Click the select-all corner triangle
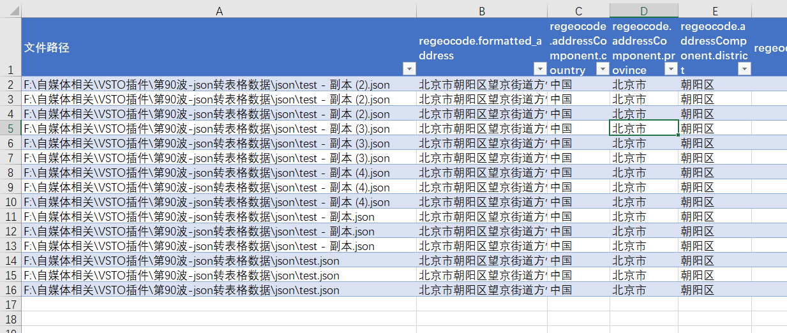The width and height of the screenshot is (787, 333). 11,10
